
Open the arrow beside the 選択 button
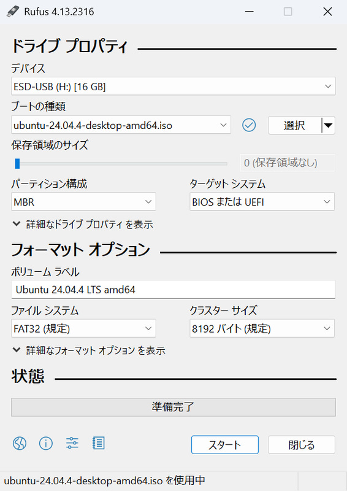[x=328, y=125]
